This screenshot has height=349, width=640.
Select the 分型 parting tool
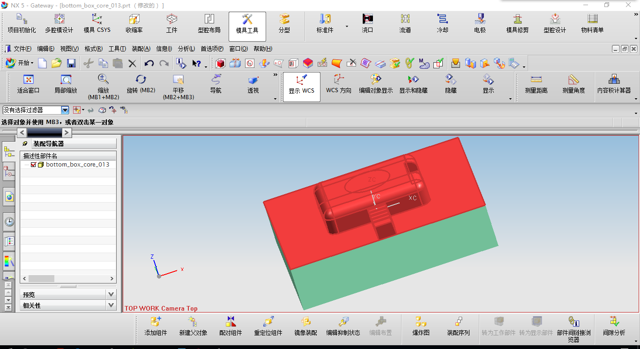pyautogui.click(x=284, y=20)
